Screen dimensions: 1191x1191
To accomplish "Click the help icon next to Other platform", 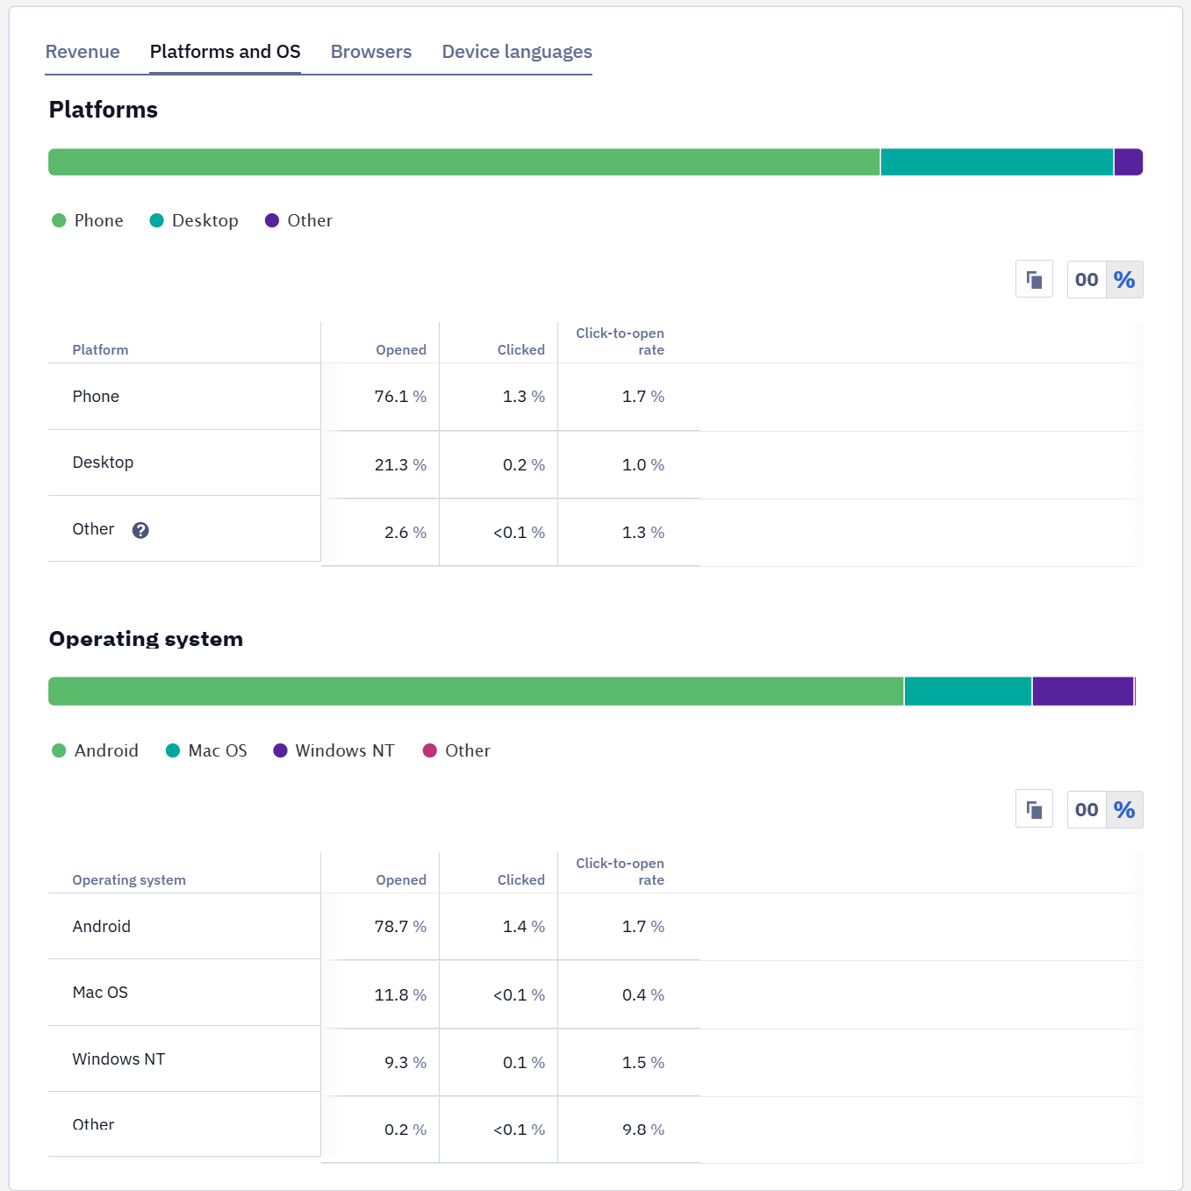I will (140, 530).
